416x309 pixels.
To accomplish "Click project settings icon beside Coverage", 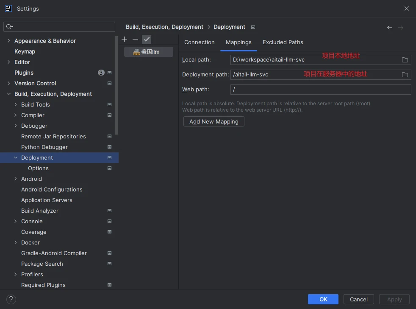I will click(109, 232).
